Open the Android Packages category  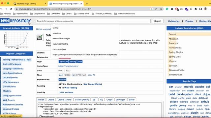pyautogui.click(x=12, y=64)
